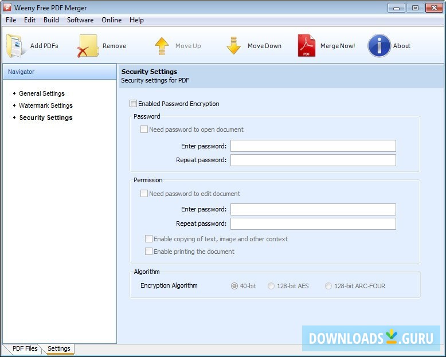
Task: Open the Edit menu
Action: (30, 20)
